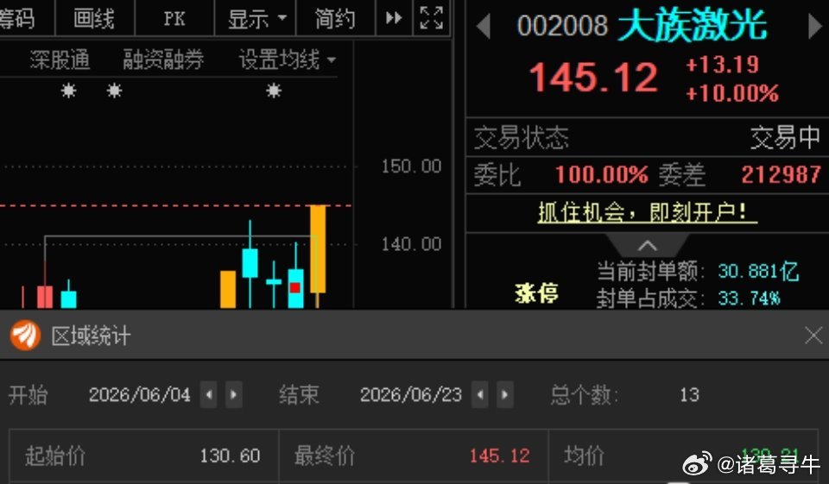Click the 140.00 price axis label
This screenshot has width=829, height=484.
pyautogui.click(x=411, y=244)
